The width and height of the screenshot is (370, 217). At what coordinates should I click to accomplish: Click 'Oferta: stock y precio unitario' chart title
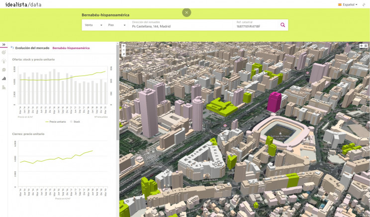point(33,60)
